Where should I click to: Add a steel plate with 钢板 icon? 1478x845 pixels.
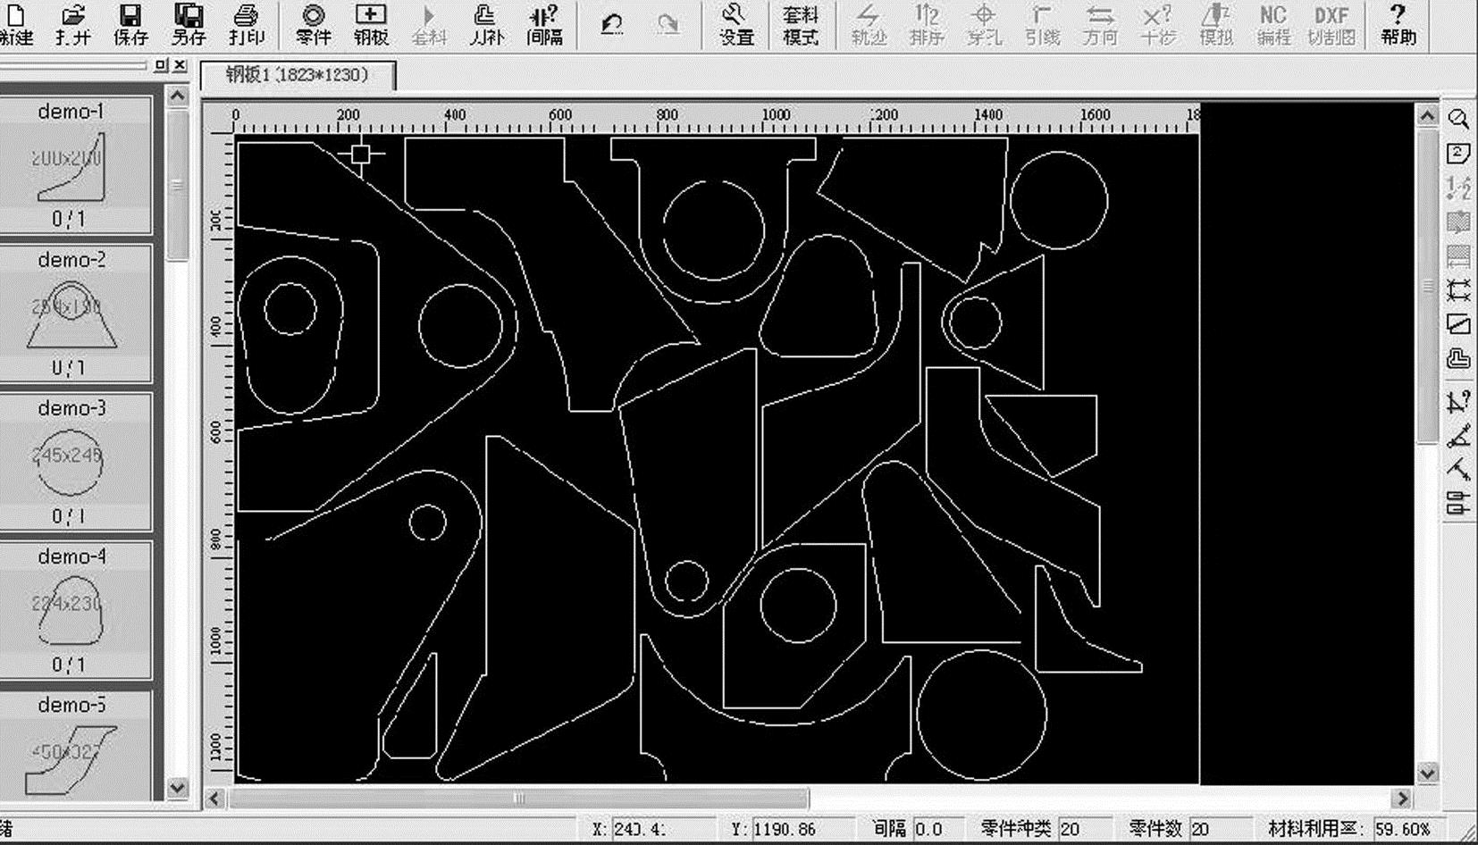(x=371, y=24)
